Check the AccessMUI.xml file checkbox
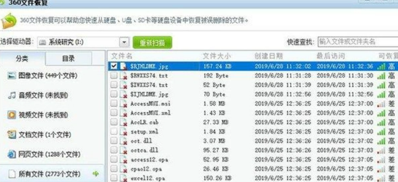The image size is (398, 182). (114, 113)
